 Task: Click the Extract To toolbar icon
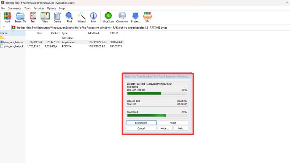click(20, 17)
